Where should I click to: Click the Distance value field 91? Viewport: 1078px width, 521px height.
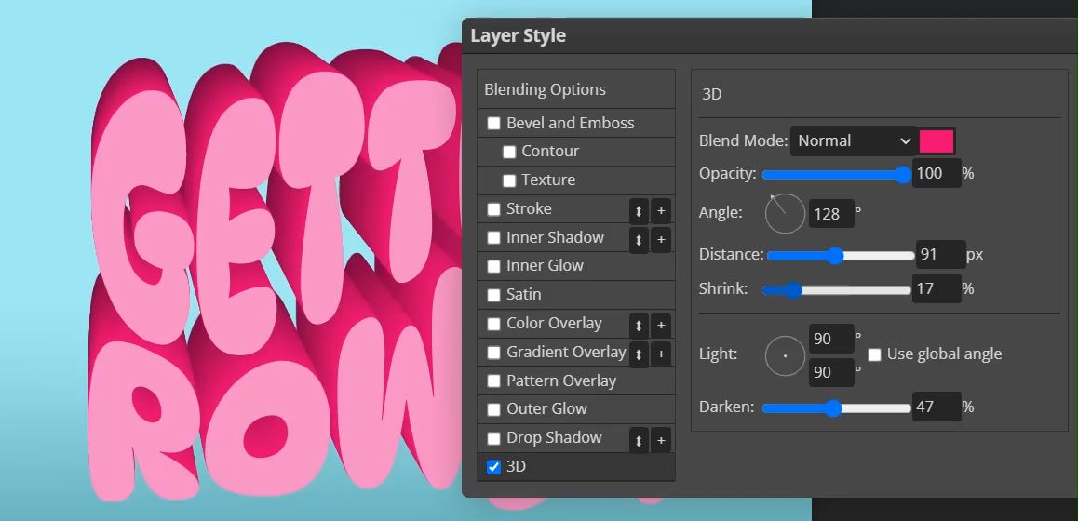pyautogui.click(x=940, y=254)
